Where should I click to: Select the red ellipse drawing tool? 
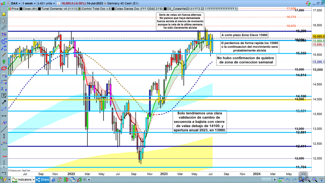(x=4, y=68)
